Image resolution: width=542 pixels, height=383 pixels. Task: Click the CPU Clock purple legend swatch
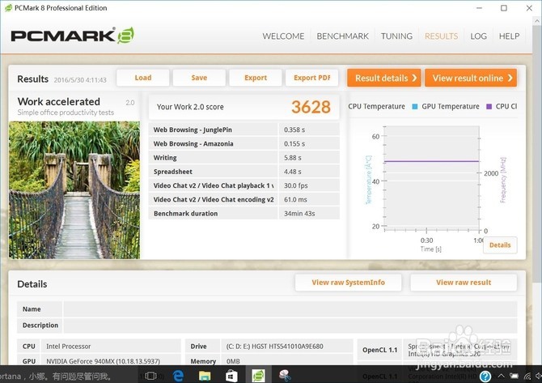pos(489,107)
